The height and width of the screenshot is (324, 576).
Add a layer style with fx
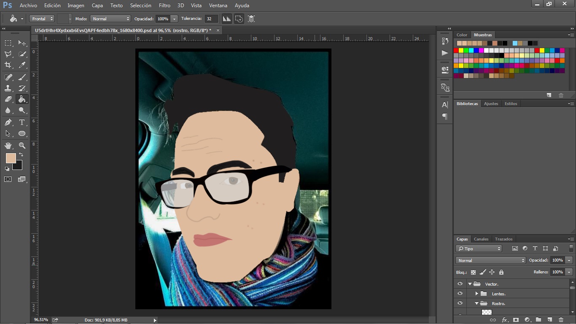(504, 320)
